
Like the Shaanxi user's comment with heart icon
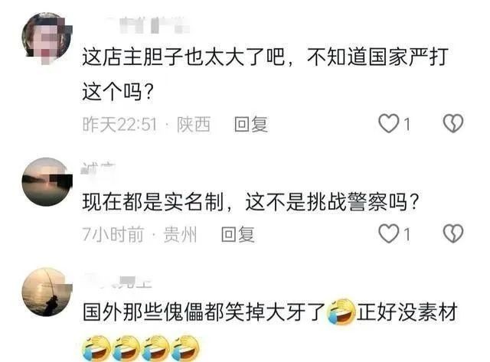pyautogui.click(x=389, y=124)
